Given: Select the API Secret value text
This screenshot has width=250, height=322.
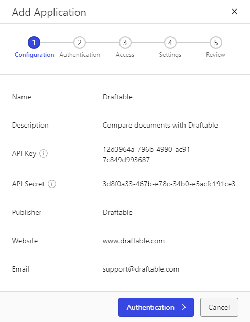Looking at the screenshot, I should pos(169,184).
